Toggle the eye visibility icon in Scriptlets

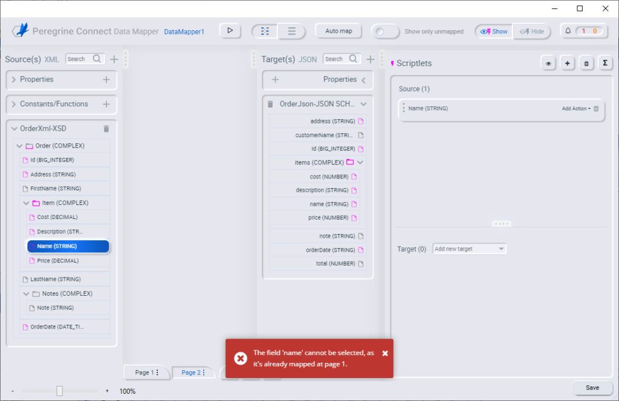548,63
